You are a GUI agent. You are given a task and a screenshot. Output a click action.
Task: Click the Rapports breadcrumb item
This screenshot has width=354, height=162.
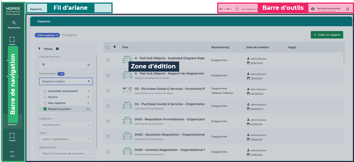pos(36,8)
